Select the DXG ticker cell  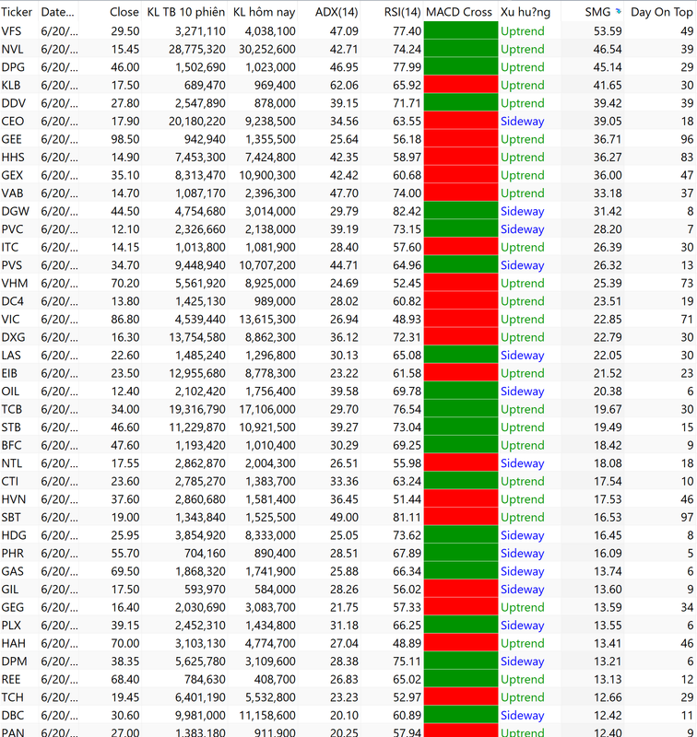13,337
